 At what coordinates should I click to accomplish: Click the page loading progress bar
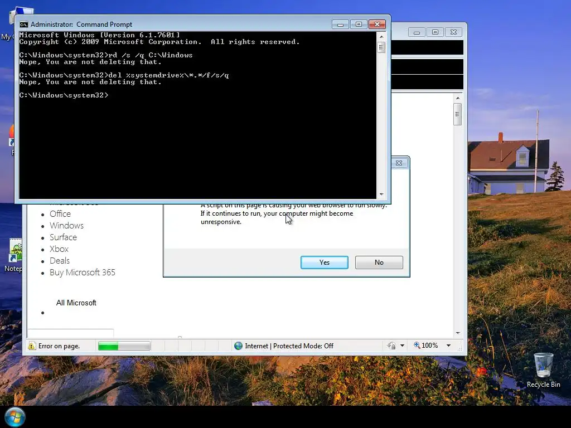pos(124,346)
